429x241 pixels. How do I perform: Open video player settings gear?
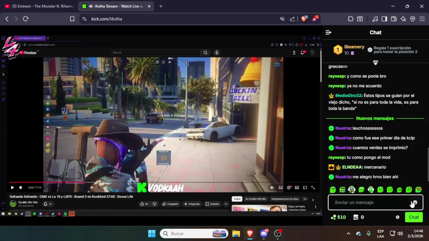click(x=289, y=187)
